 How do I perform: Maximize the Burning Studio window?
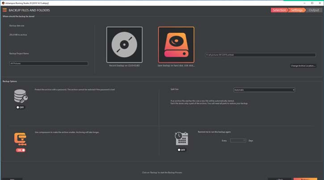[311, 2]
